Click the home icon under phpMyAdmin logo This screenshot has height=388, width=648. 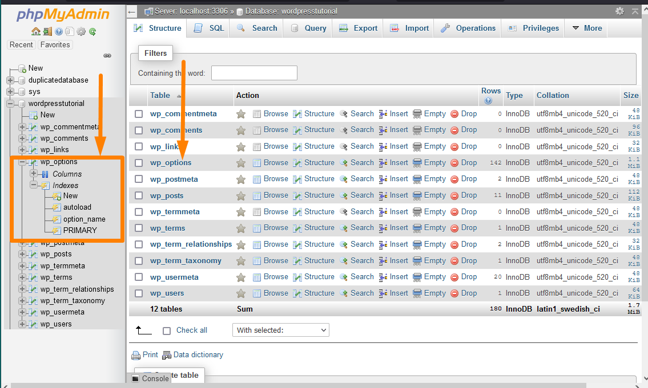(x=36, y=31)
